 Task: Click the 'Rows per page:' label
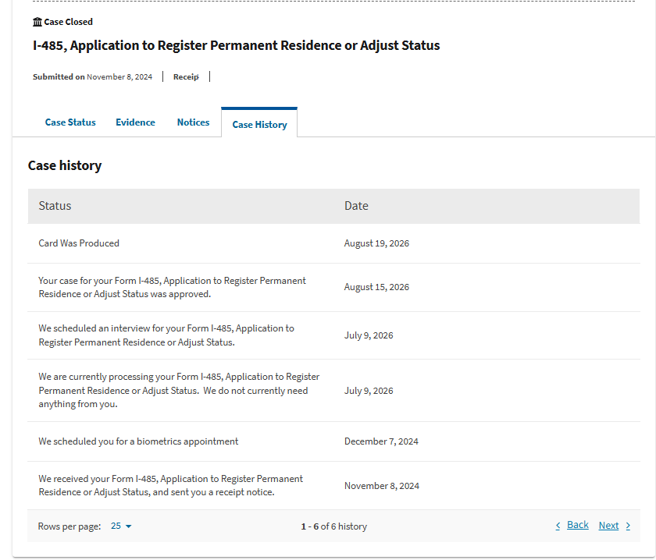click(70, 526)
